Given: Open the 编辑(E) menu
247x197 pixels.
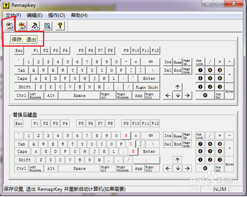Looking at the screenshot, I should pyautogui.click(x=34, y=15).
